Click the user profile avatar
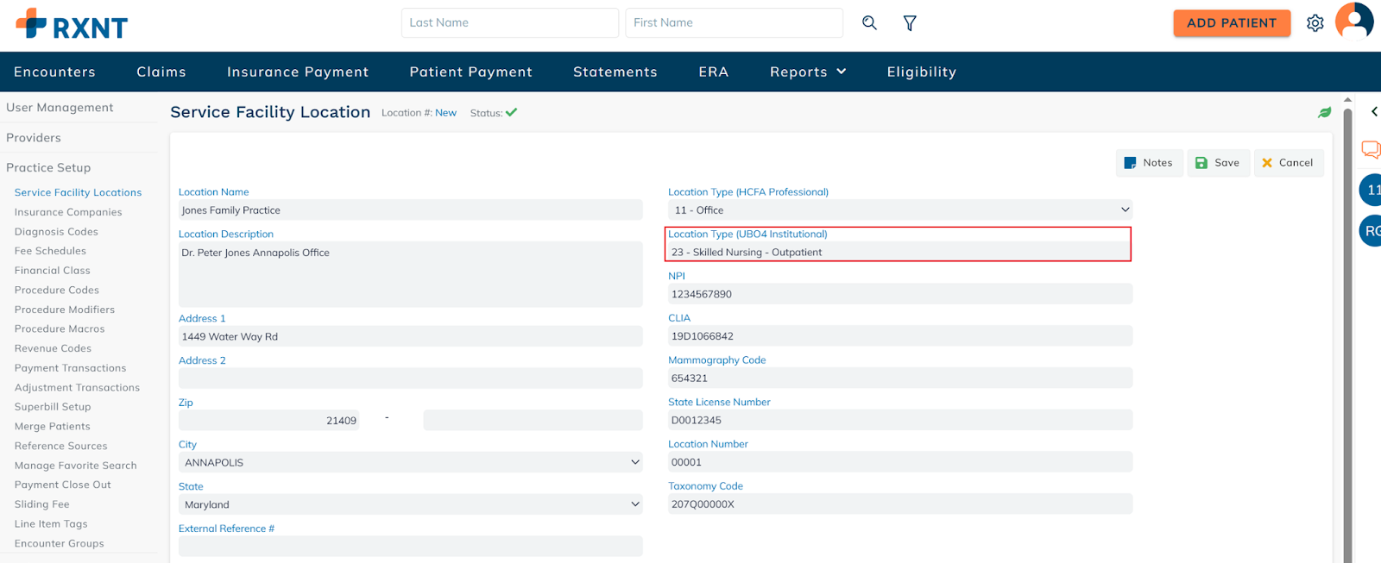 [1353, 22]
